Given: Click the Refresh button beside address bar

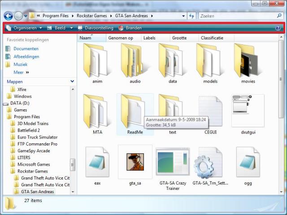Looking at the screenshot, I should (191, 16).
